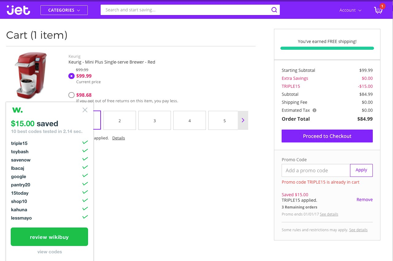Click the Estimated Tax info icon
Image resolution: width=393 pixels, height=261 pixels.
(x=314, y=110)
